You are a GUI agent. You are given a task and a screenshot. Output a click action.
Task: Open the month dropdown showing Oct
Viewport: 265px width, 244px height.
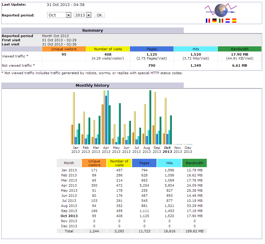(x=59, y=15)
